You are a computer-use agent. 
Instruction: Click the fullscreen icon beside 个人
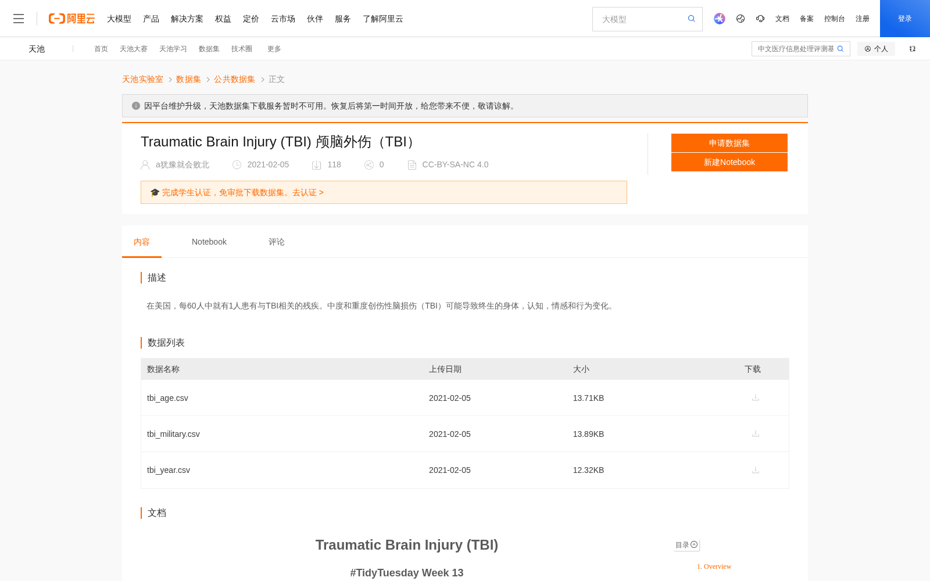913,49
